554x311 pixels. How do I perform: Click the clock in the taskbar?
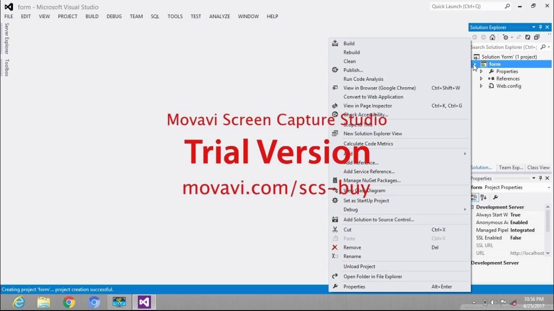(x=533, y=302)
